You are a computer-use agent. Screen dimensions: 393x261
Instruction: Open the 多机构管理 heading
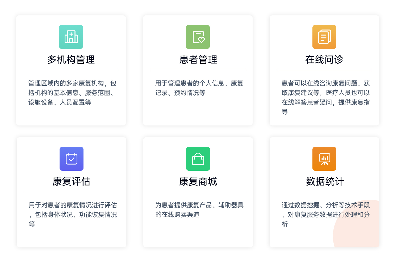coord(71,59)
